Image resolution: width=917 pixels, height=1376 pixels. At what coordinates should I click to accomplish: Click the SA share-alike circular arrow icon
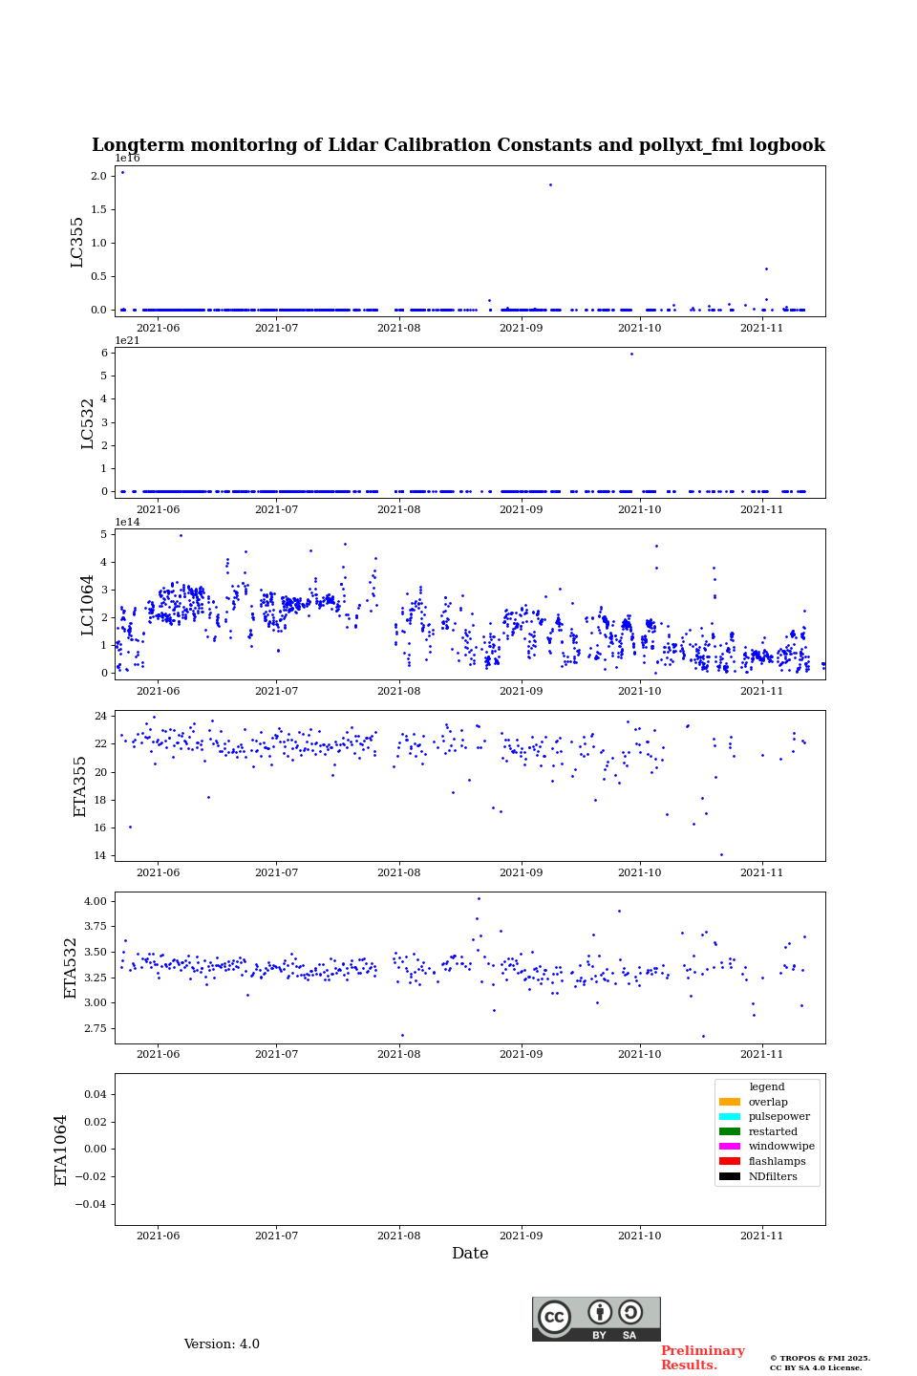(x=630, y=1312)
